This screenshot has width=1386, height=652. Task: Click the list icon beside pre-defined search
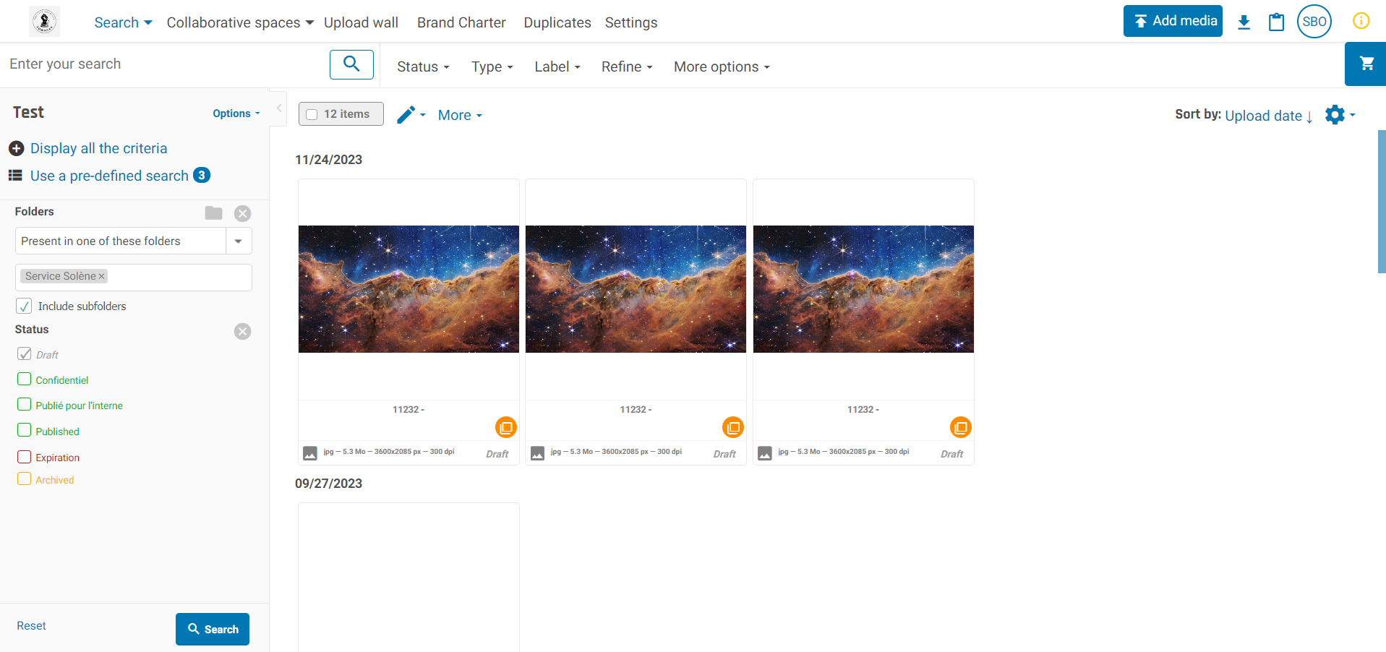[x=15, y=175]
